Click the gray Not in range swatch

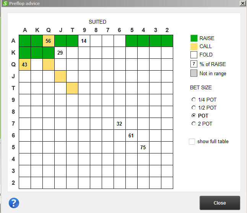(x=194, y=73)
